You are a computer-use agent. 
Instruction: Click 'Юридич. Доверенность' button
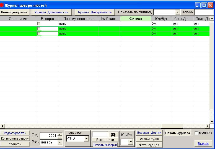tap(51, 12)
